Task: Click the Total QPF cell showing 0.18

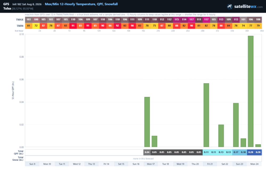Action: [x=243, y=152]
